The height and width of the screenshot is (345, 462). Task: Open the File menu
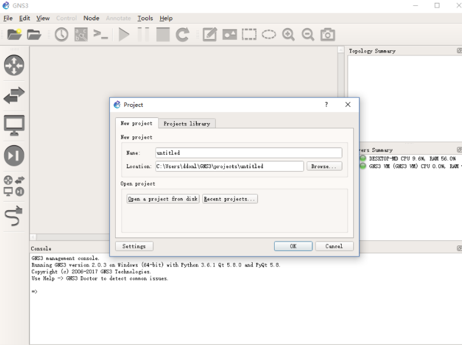pos(8,18)
